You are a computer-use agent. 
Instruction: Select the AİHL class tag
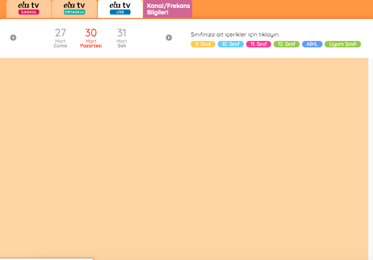pos(312,44)
